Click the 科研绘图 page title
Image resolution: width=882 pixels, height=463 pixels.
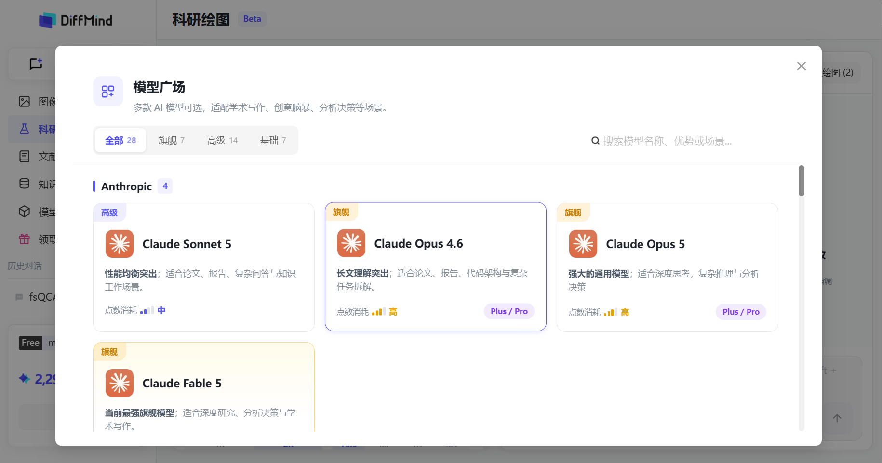(x=201, y=20)
